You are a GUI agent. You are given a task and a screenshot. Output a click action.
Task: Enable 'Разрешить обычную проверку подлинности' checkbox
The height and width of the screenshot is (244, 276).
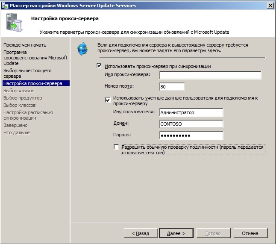click(116, 147)
